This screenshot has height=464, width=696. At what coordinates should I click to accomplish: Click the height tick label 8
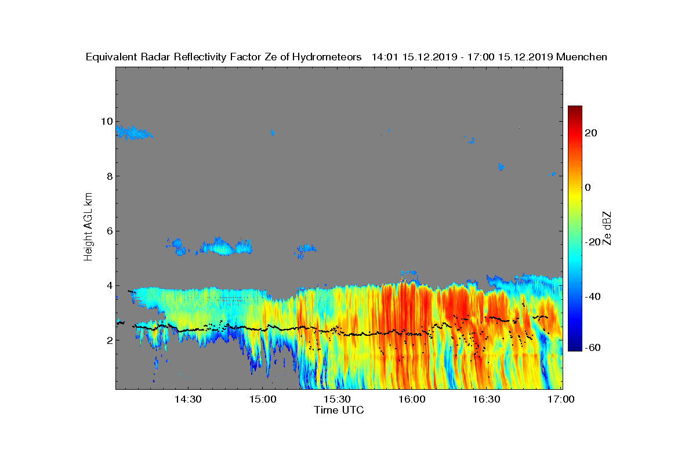[x=109, y=176]
